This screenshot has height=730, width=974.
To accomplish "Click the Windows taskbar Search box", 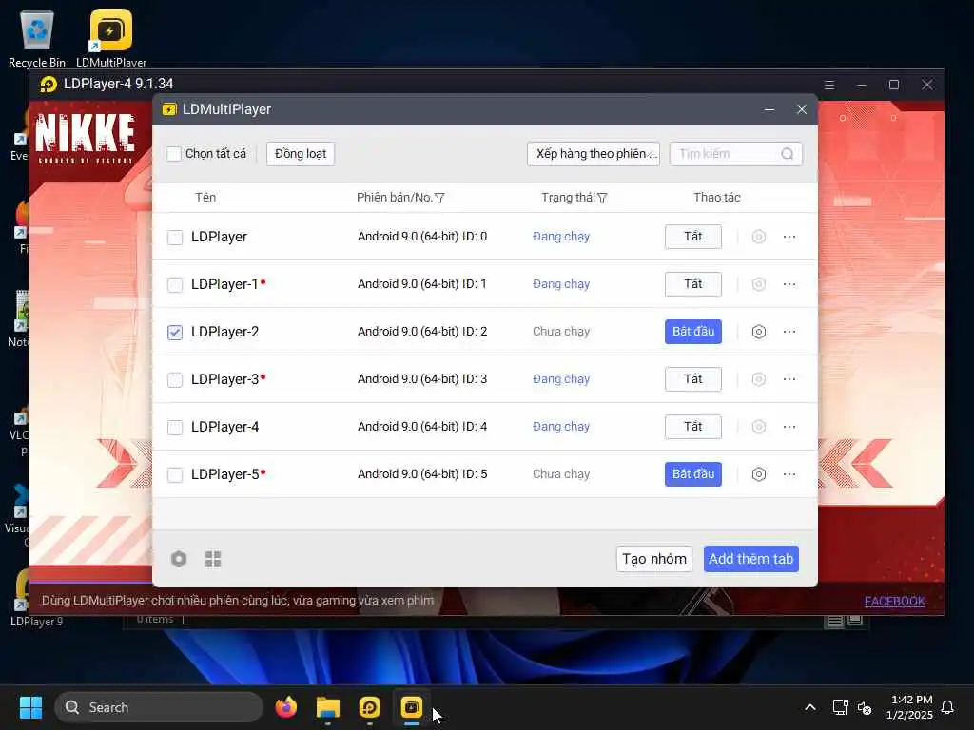I will (159, 707).
